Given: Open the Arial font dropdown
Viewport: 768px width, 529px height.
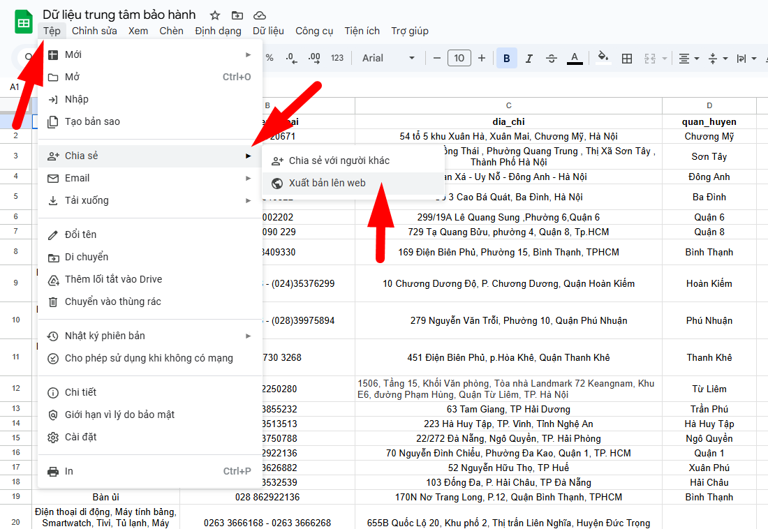Looking at the screenshot, I should pos(388,58).
